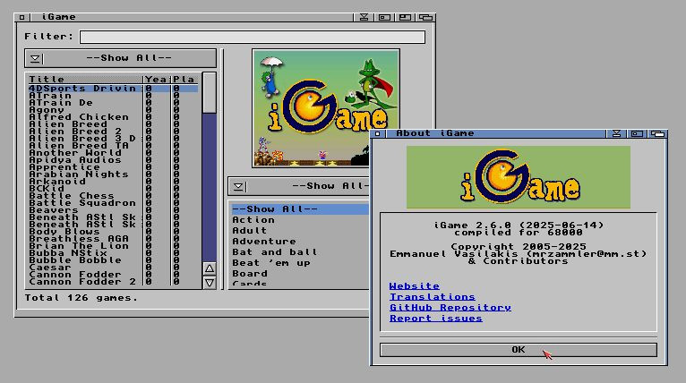Select Brian The Lion entry
Viewport: 686px width, 383px height.
(x=113, y=246)
